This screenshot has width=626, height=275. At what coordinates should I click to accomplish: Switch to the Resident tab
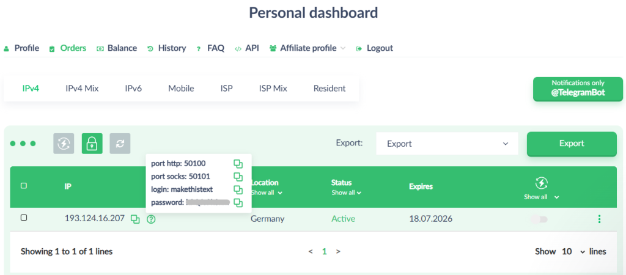330,88
